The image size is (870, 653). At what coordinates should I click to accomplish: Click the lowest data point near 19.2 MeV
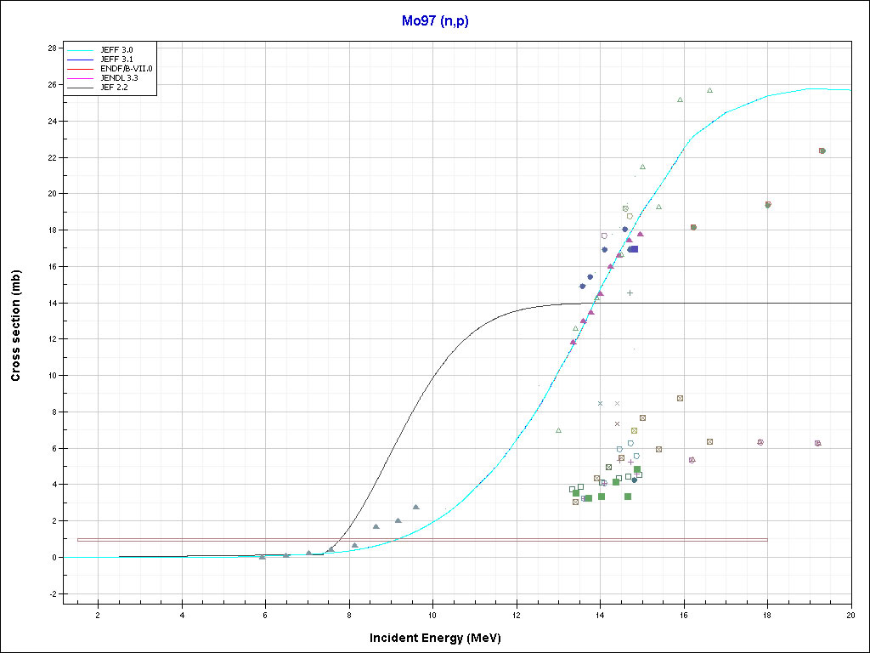point(817,443)
